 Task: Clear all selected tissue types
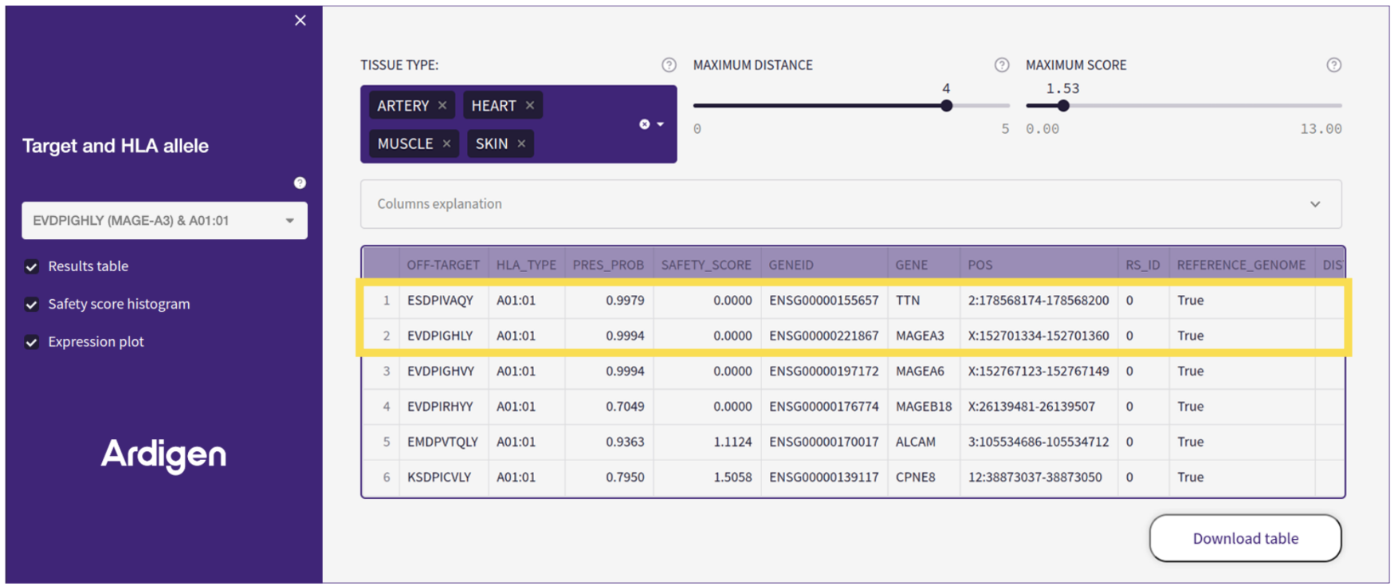(644, 124)
